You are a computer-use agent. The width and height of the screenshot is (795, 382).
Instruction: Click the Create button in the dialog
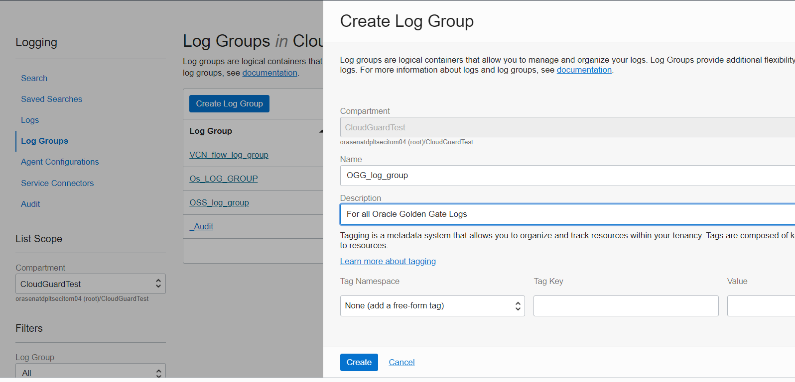359,362
